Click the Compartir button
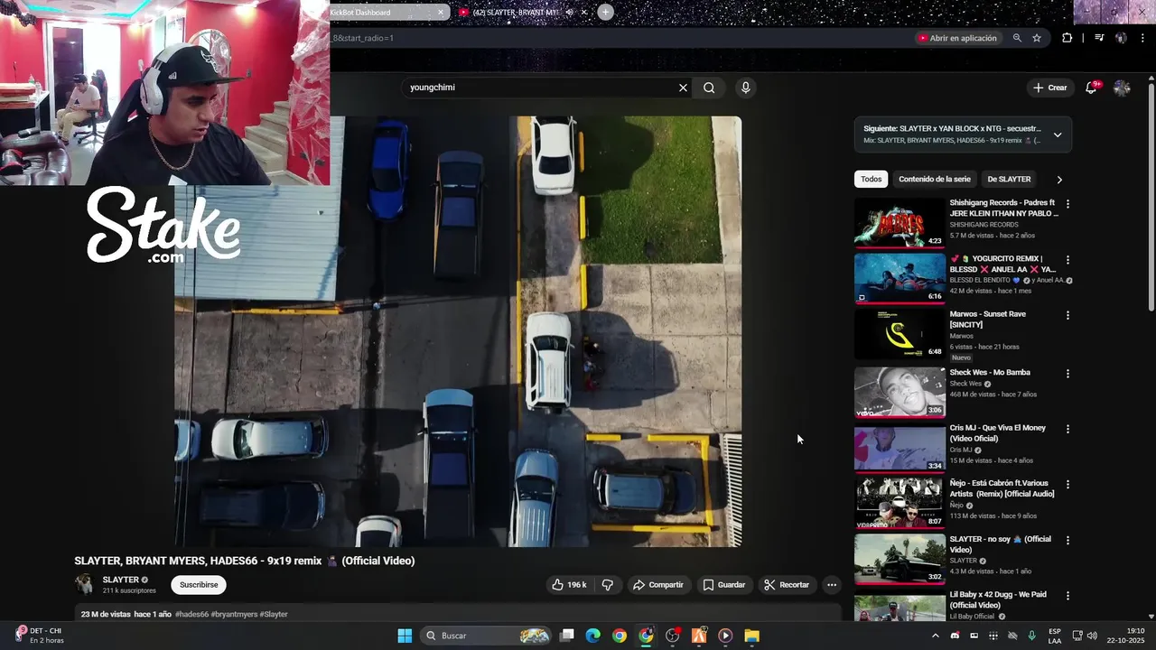 click(657, 585)
